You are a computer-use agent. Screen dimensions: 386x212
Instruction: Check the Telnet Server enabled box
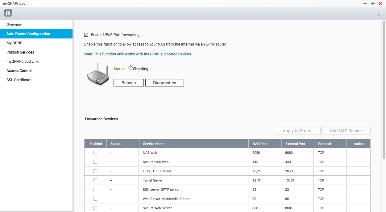click(95, 180)
